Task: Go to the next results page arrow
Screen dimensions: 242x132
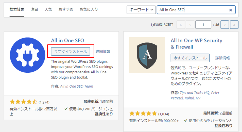Action: point(225,25)
